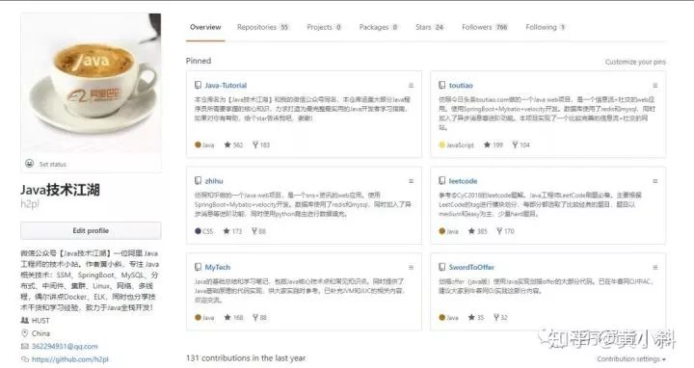
Task: Click the HUST organization entry
Action: tap(36, 320)
